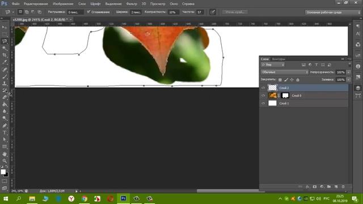Open the Info panel icon
Image resolution: width=363 pixels, height=204 pixels.
click(358, 66)
